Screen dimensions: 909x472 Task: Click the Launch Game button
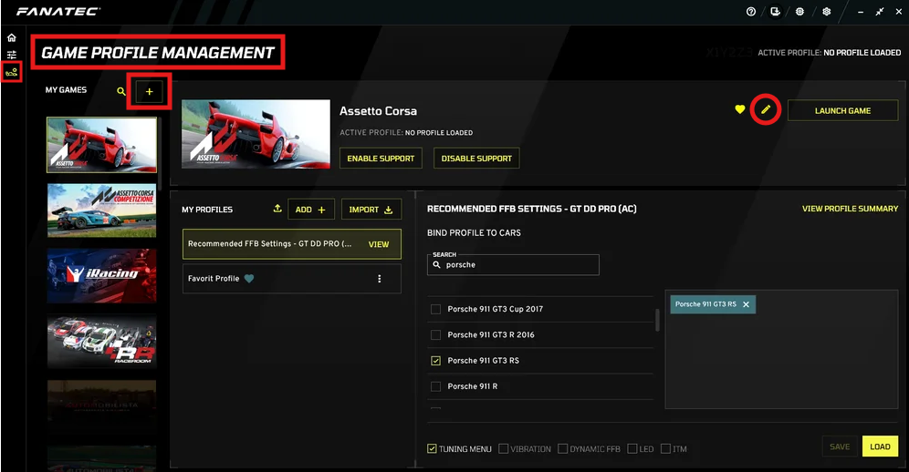tap(843, 110)
